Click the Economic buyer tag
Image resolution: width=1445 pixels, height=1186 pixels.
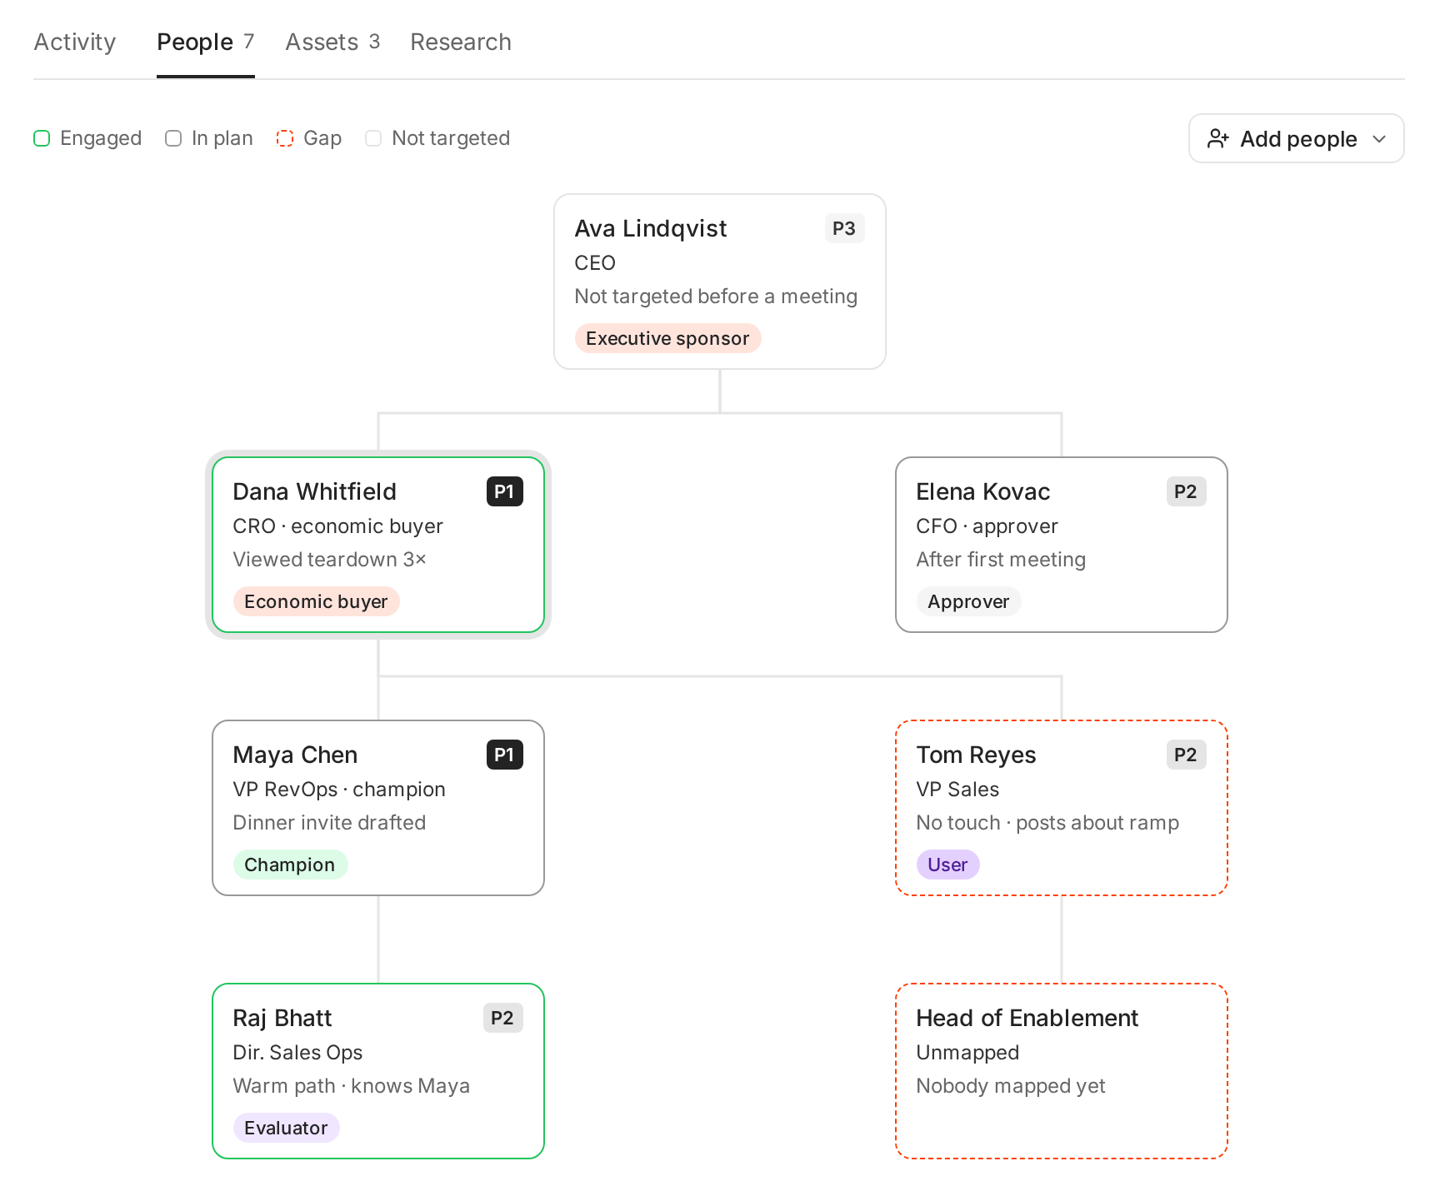316,601
